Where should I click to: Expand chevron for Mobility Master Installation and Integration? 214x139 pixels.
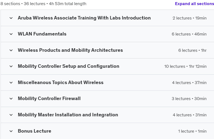(x=11, y=115)
